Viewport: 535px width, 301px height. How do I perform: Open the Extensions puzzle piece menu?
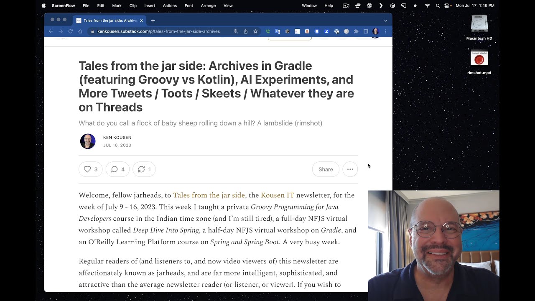pyautogui.click(x=356, y=31)
